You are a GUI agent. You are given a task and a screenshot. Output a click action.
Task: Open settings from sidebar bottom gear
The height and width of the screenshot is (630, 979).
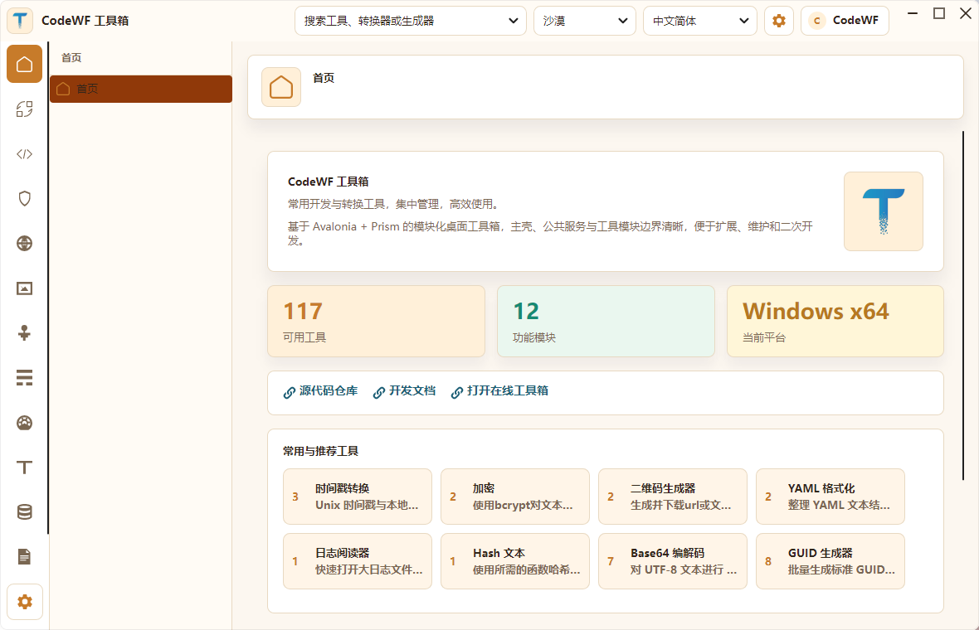(x=24, y=602)
